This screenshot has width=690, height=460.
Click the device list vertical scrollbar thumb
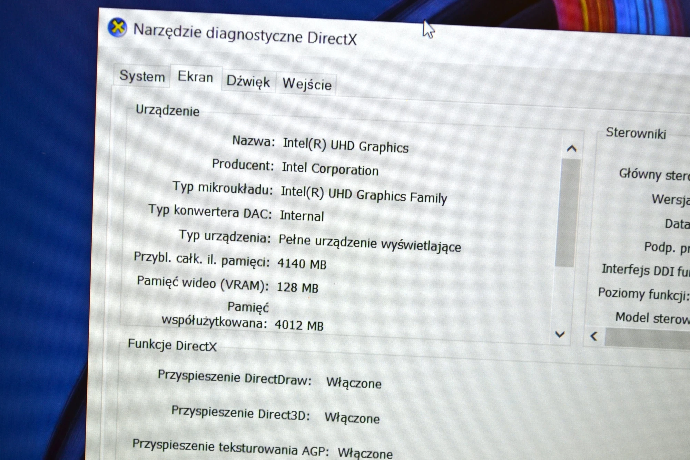568,213
